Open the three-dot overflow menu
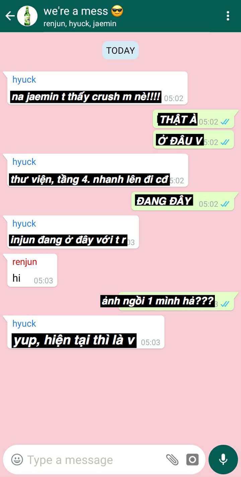 pos(228,16)
